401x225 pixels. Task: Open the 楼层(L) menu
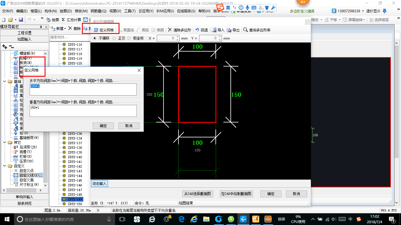click(36, 11)
